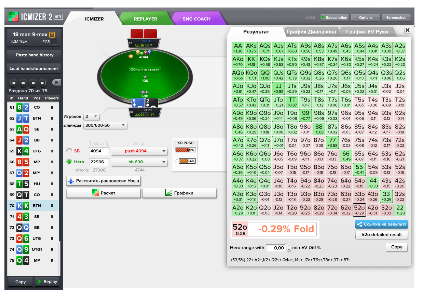Switch to the REPLAYER tab
The image size is (423, 300).
point(146,19)
